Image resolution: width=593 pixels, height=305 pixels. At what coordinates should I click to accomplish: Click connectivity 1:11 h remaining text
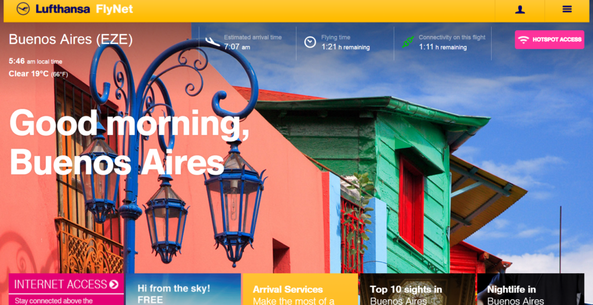442,47
